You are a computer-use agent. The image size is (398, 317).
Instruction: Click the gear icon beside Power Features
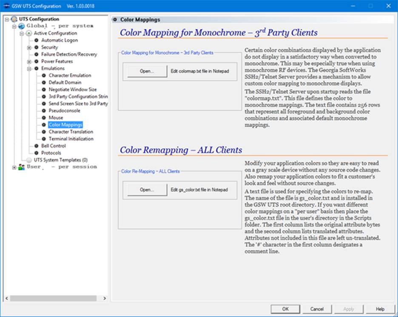[x=36, y=61]
